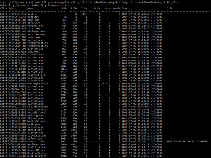Click the Exit column header
This screenshot has width=211, height=158.
tap(169, 8)
